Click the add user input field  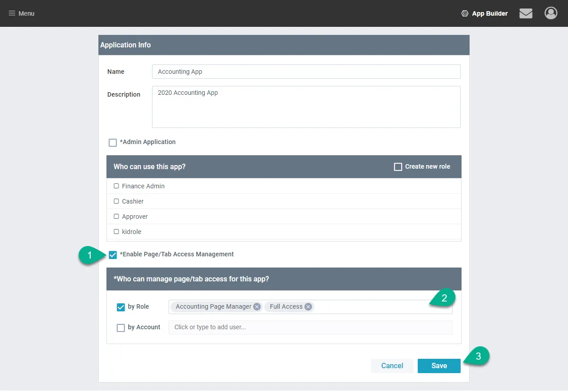pos(310,327)
